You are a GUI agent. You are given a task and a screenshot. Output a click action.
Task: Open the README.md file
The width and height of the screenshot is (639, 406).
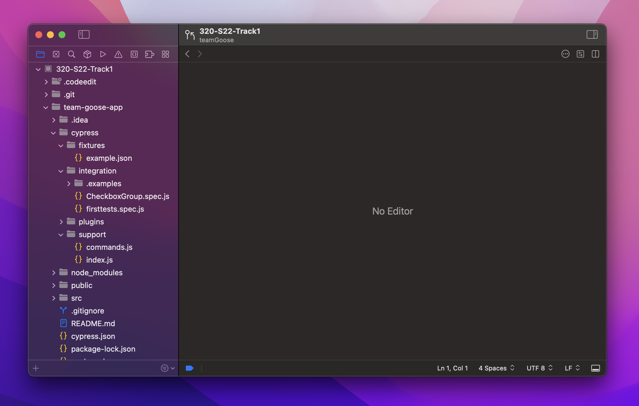[93, 323]
